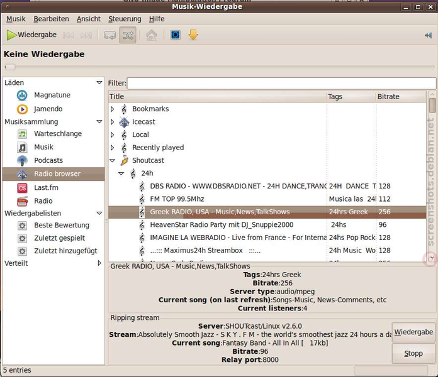
Task: Toggle shuffle mode icon
Action: click(x=128, y=35)
